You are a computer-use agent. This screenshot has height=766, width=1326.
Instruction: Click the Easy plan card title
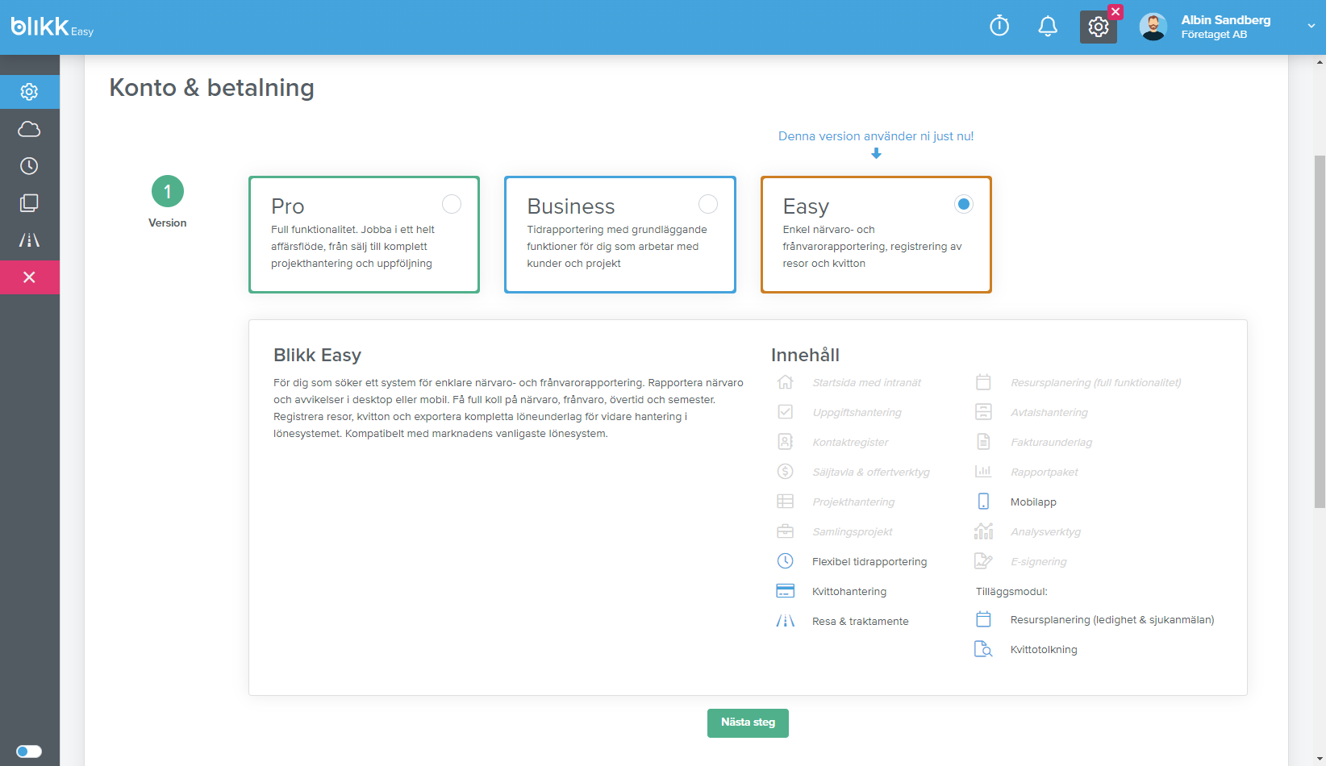coord(806,207)
